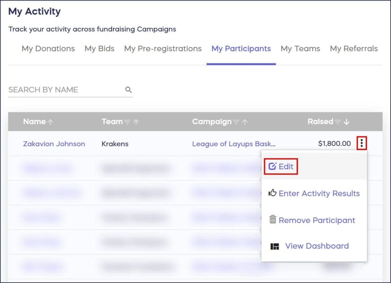Open the three-dot menu for Zakavion Johnson

click(x=361, y=144)
